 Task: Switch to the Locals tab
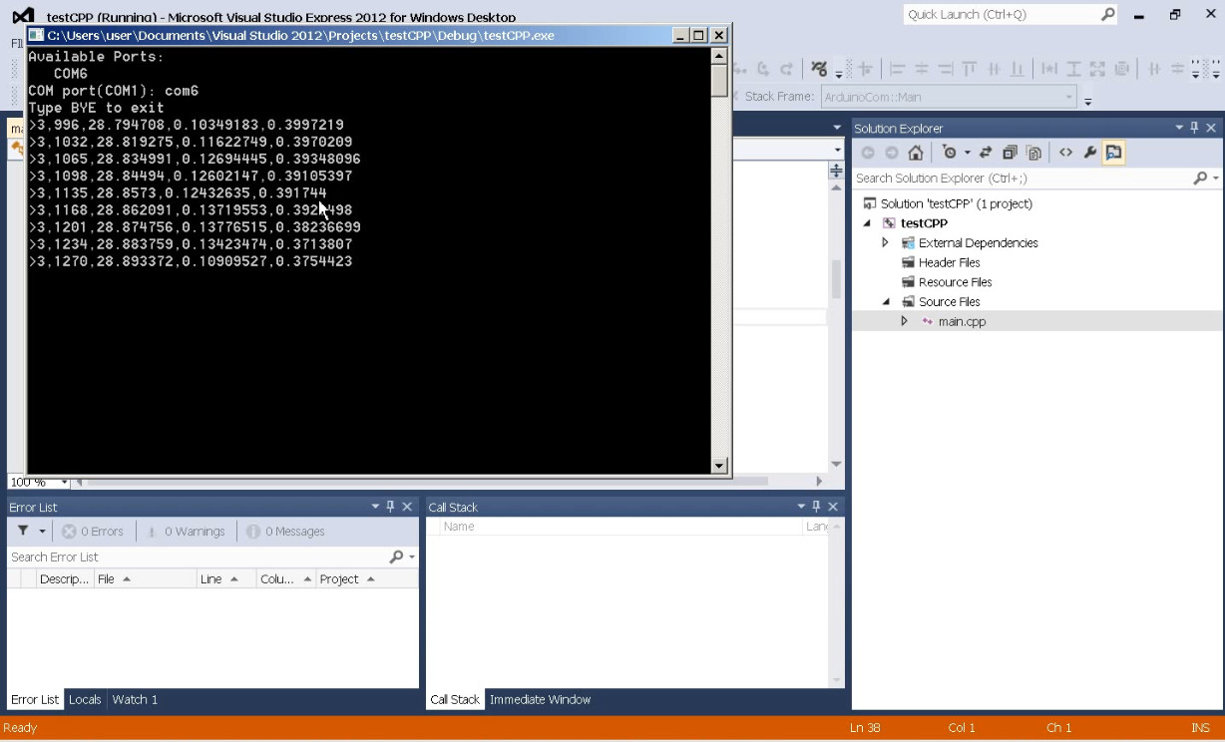coord(85,700)
